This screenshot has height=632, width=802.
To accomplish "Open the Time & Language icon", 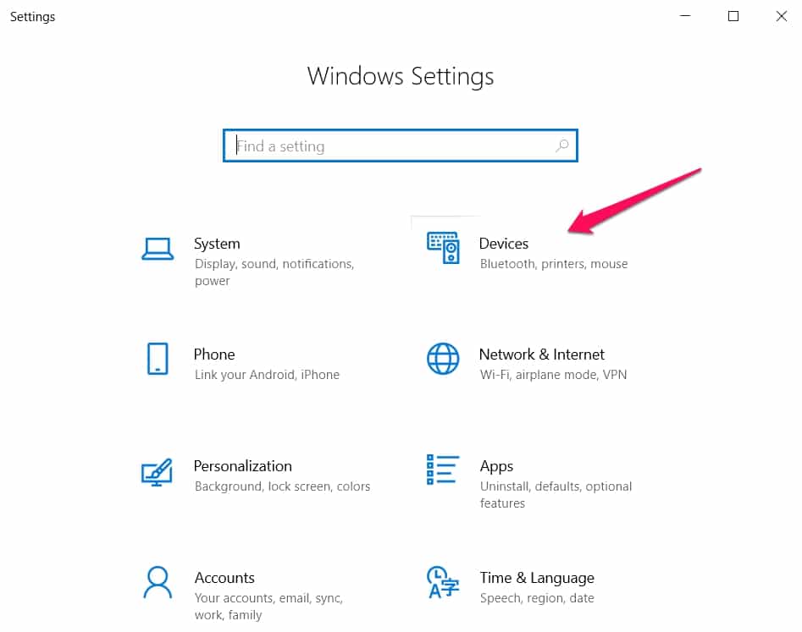I will (x=443, y=582).
